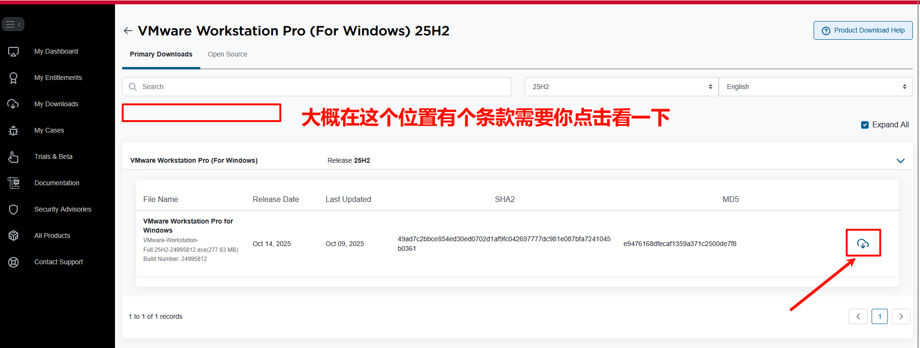Uncheck the Expand All checkbox
Viewport: 920px width, 348px height.
point(865,125)
